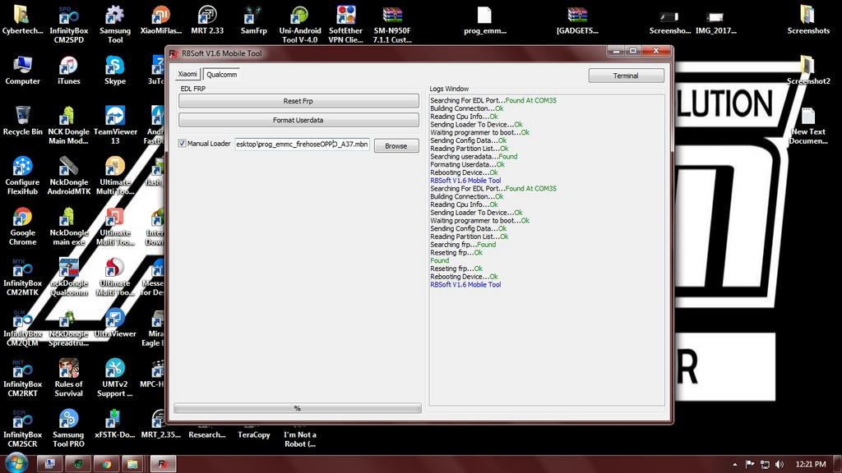Open nckDongle Qualcomm shortcut
The image size is (842, 473).
tap(69, 277)
